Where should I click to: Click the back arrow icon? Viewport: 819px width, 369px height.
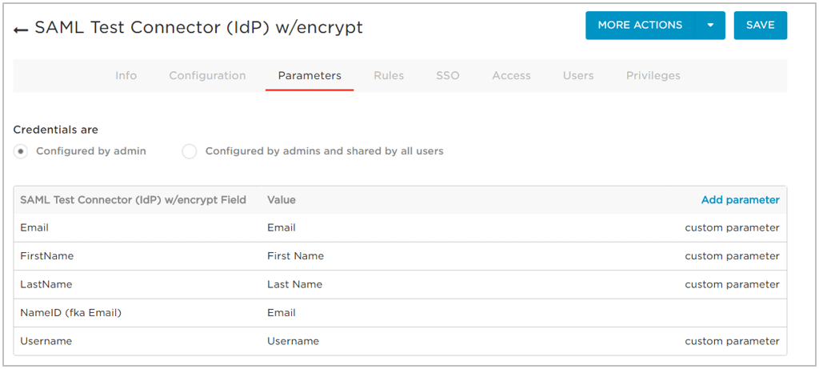point(21,29)
